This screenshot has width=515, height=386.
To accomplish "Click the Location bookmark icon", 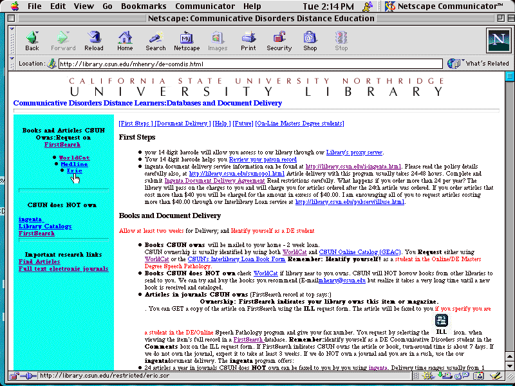I will 51,64.
